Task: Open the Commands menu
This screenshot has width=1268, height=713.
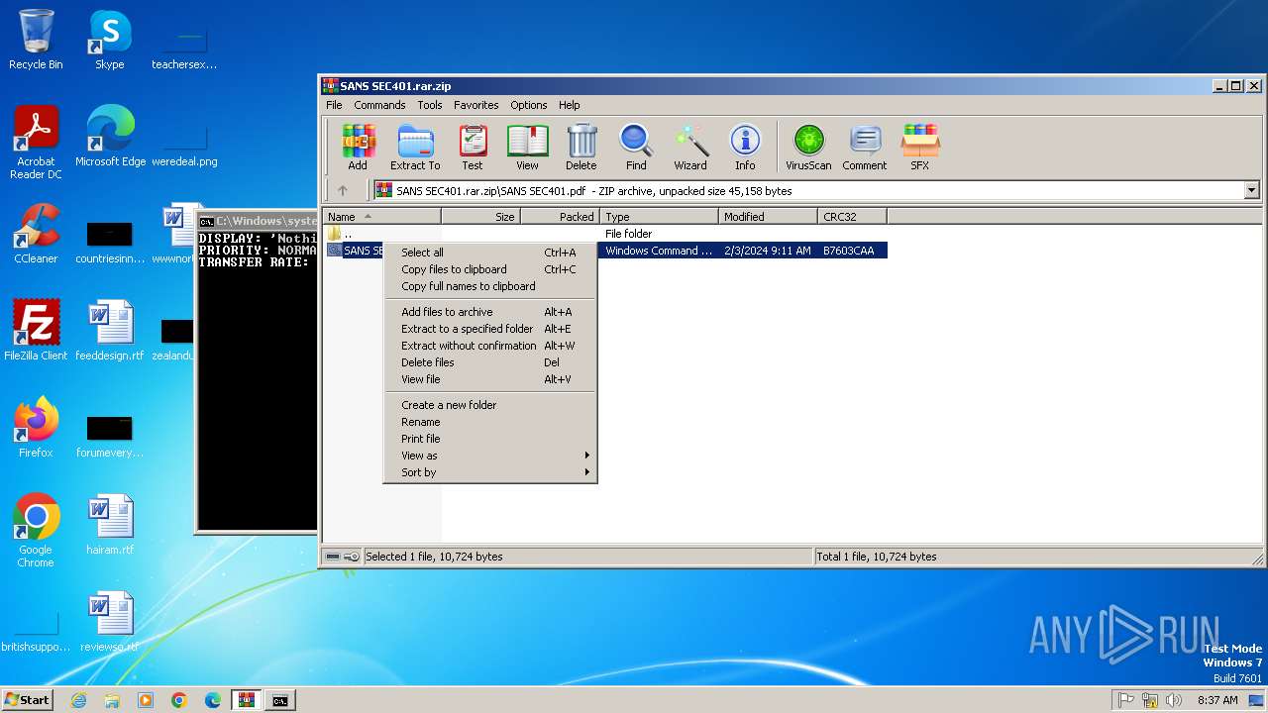Action: (379, 105)
